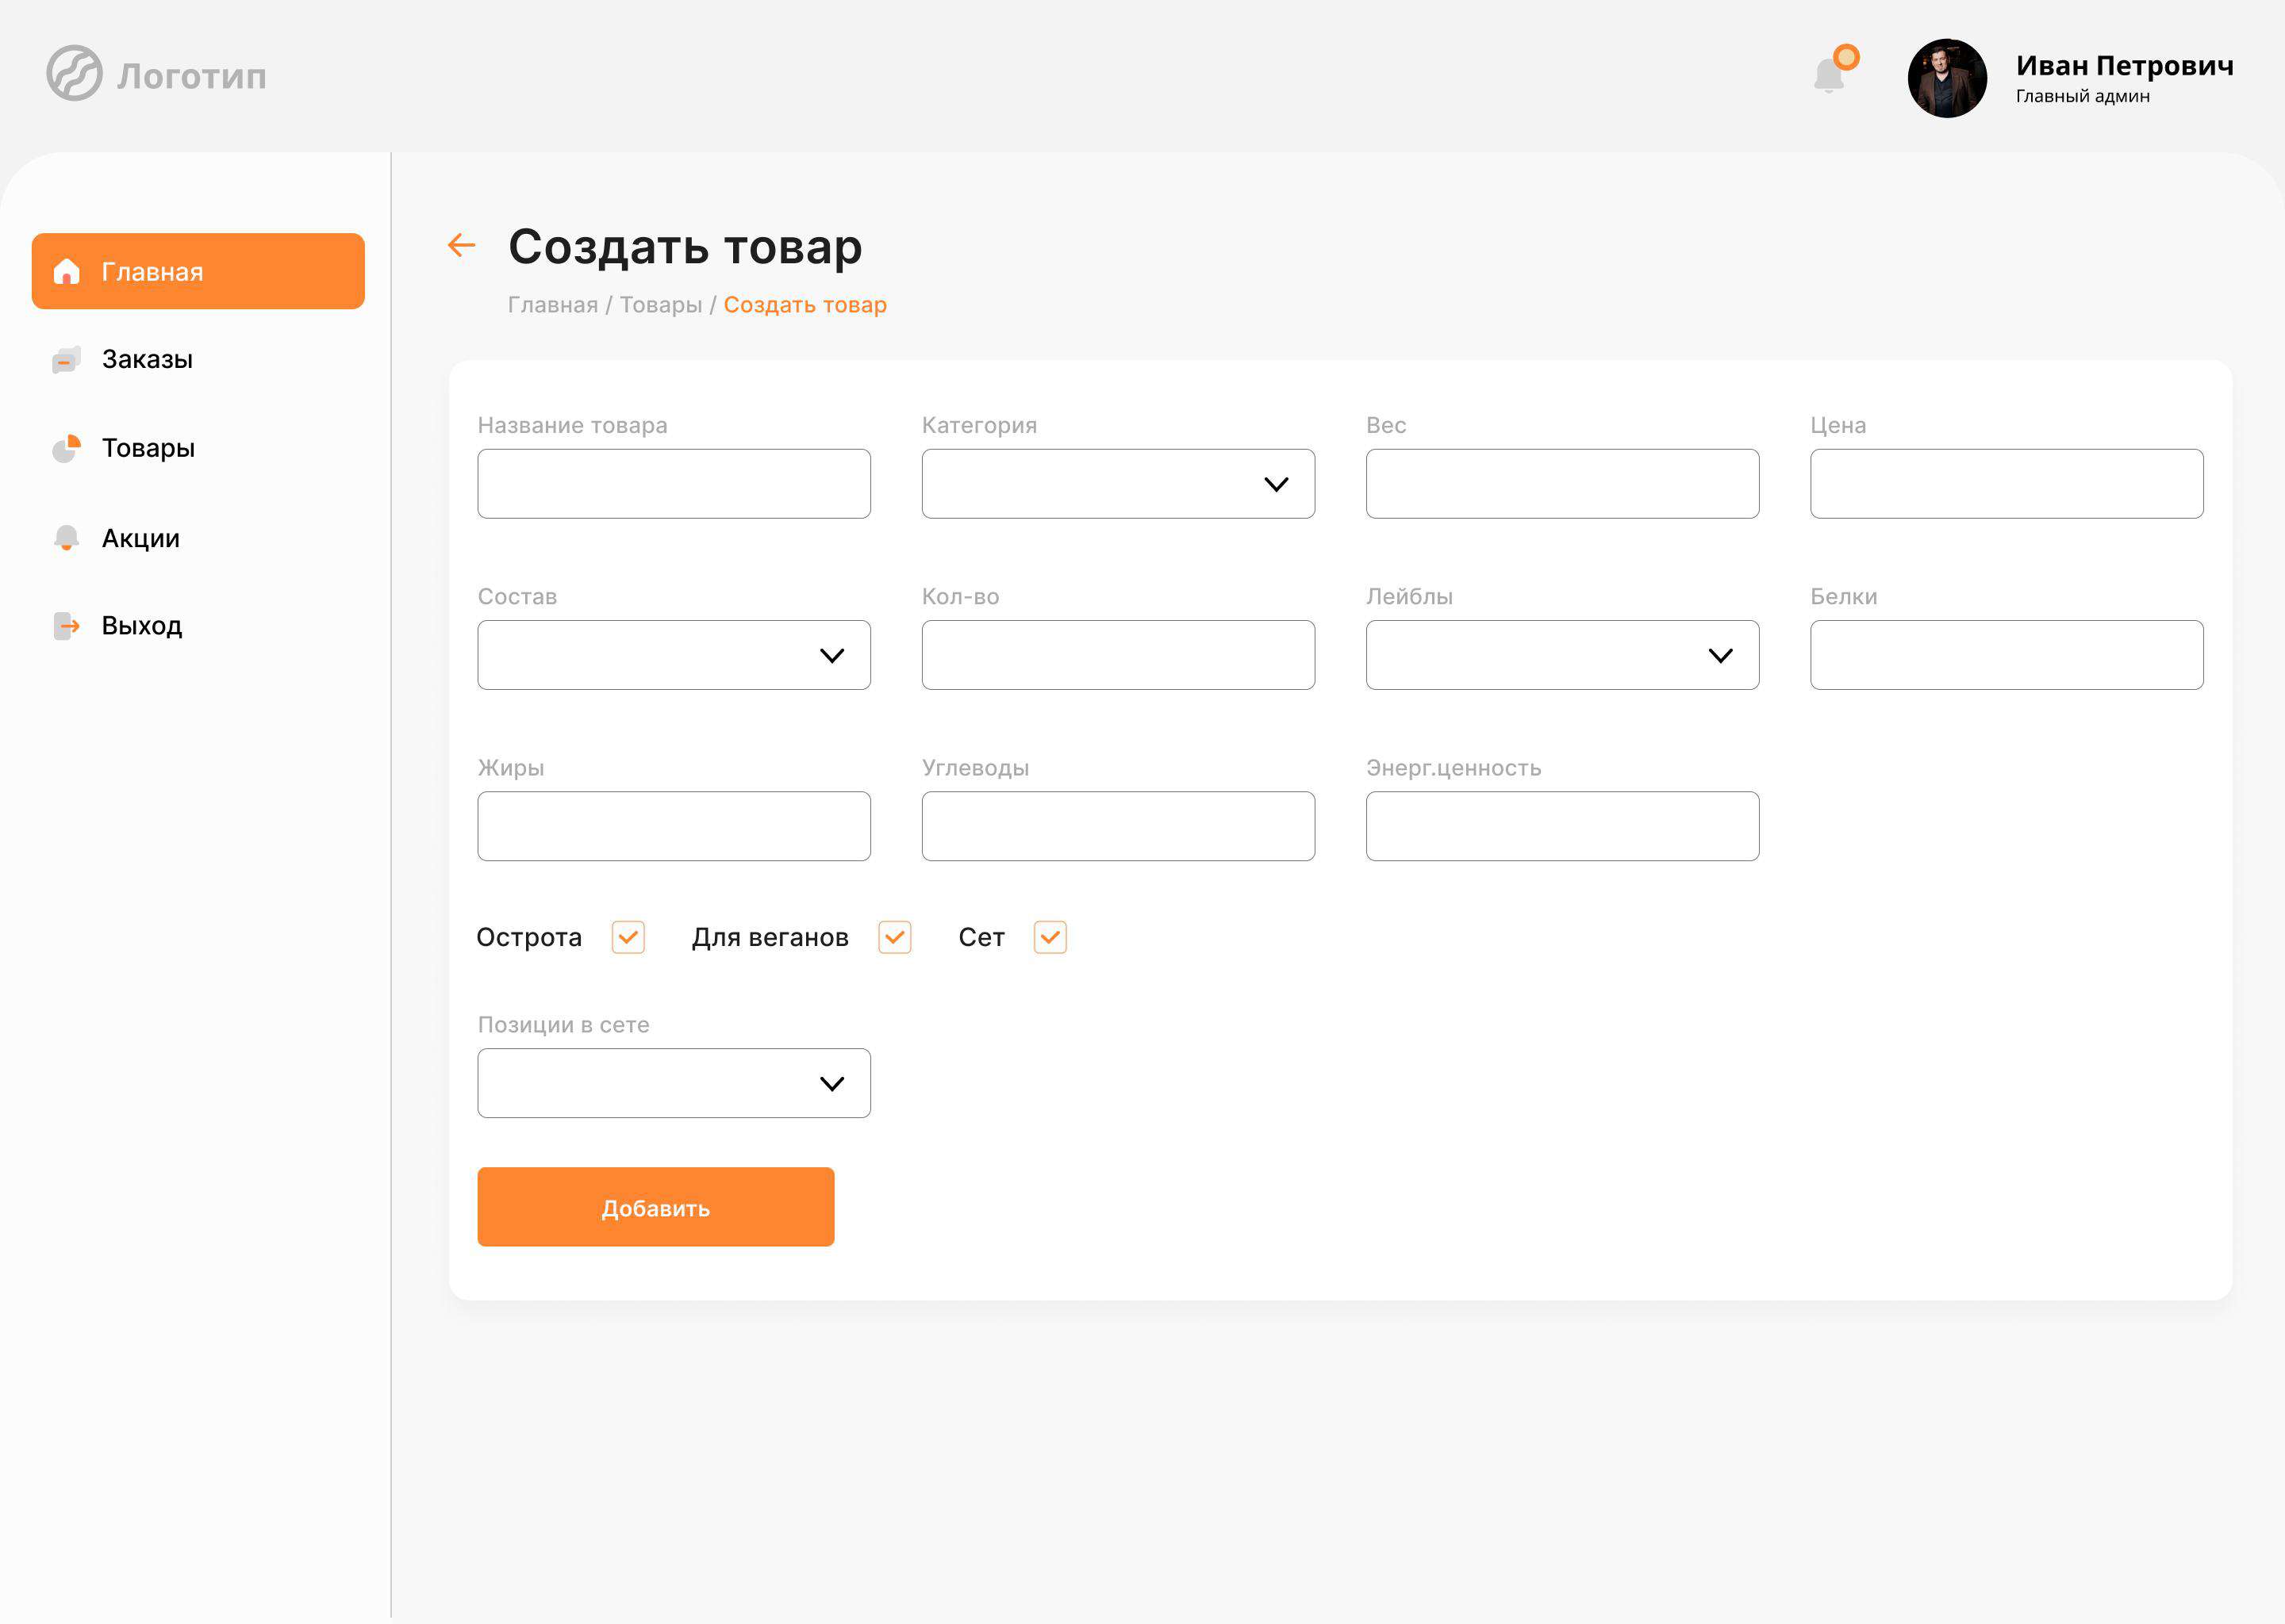Click the home icon in Главная

67,271
